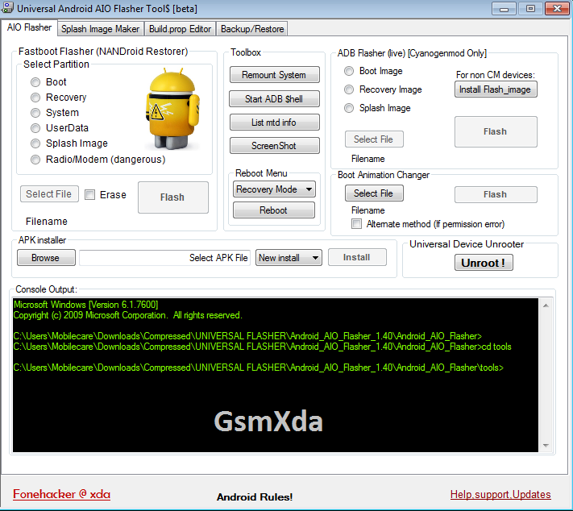Click Select File in Boot Animation Changer
This screenshot has width=573, height=511.
374,193
